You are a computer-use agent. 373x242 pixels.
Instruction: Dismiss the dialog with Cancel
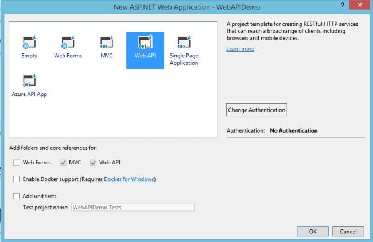pyautogui.click(x=348, y=232)
